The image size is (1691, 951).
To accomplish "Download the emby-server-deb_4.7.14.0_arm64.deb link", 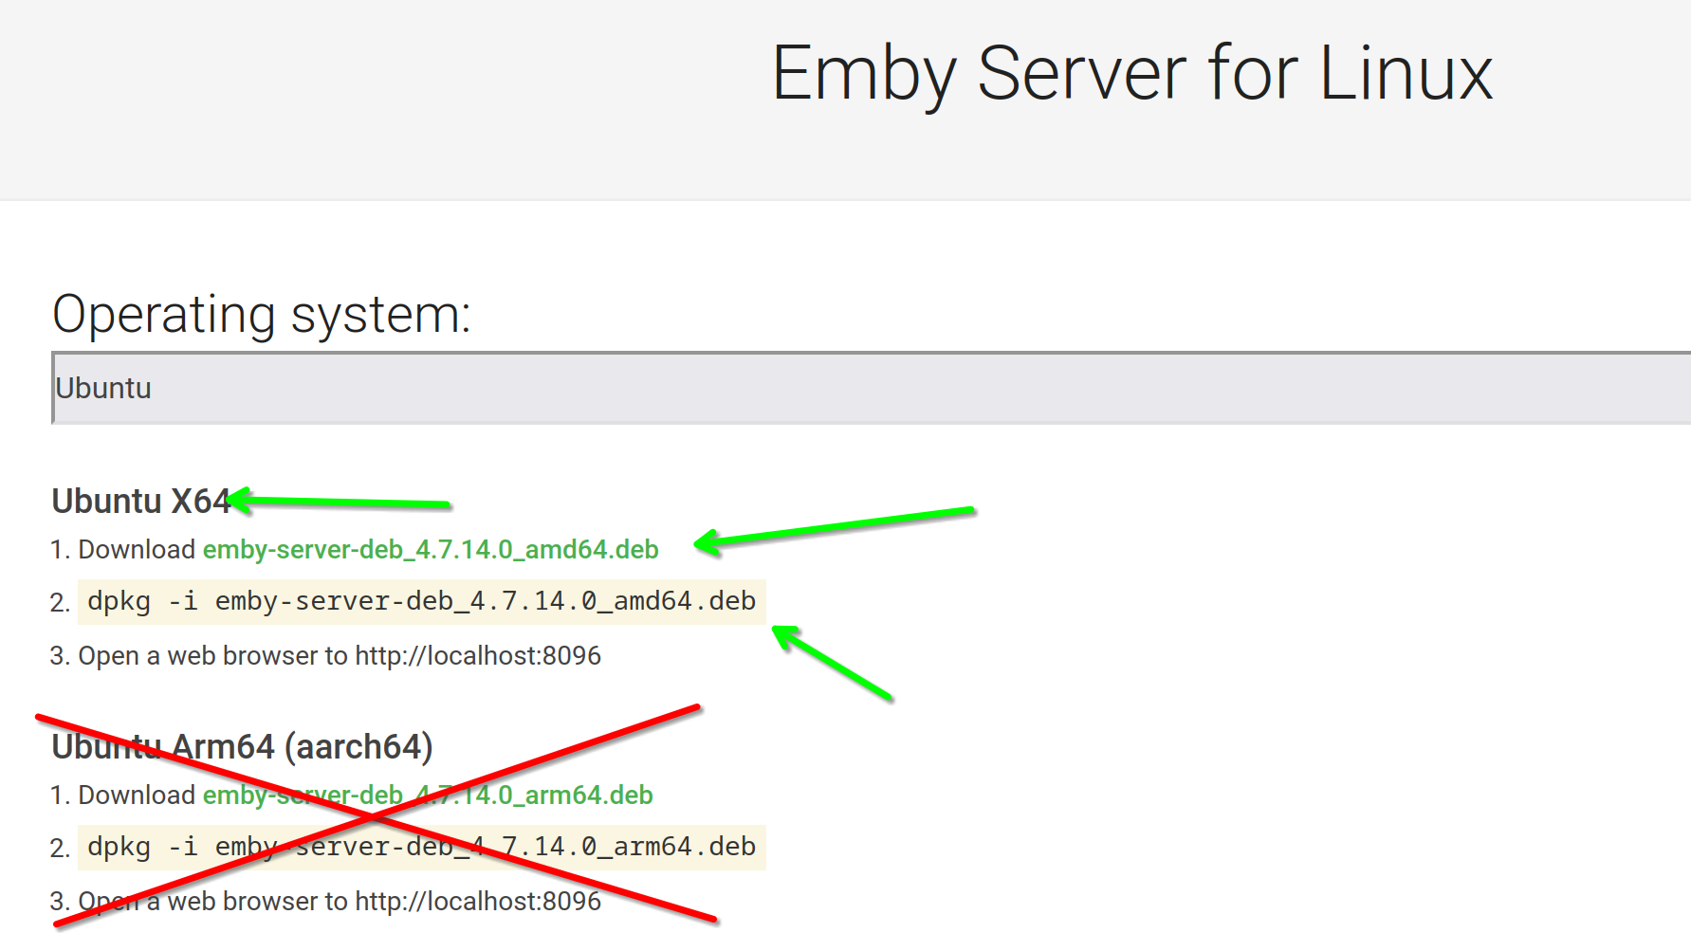I will (x=428, y=796).
